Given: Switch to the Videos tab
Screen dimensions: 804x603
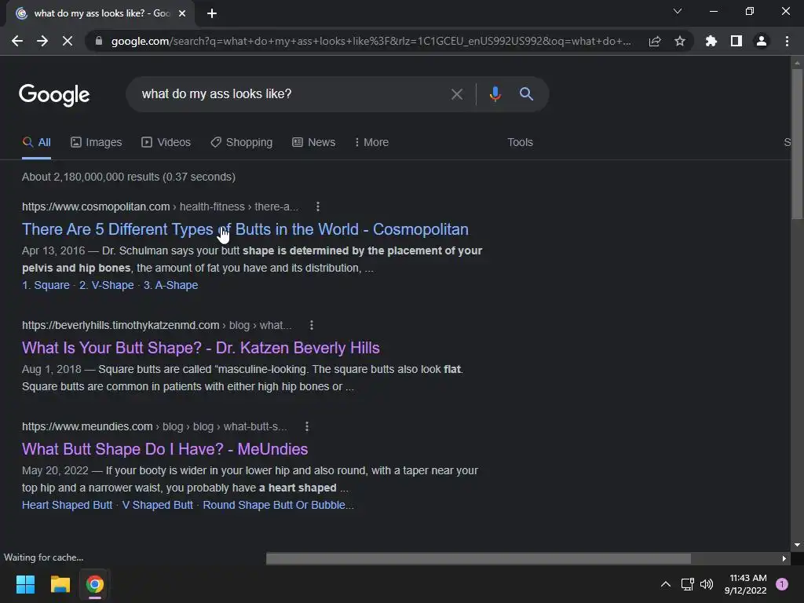Looking at the screenshot, I should 166,143.
